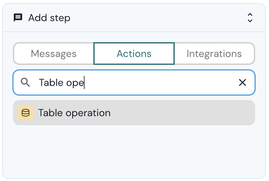Toggle Add step section via header chevrons
The width and height of the screenshot is (269, 181).
(250, 18)
